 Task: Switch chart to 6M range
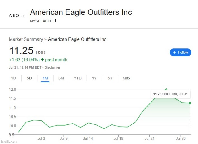tap(61, 78)
